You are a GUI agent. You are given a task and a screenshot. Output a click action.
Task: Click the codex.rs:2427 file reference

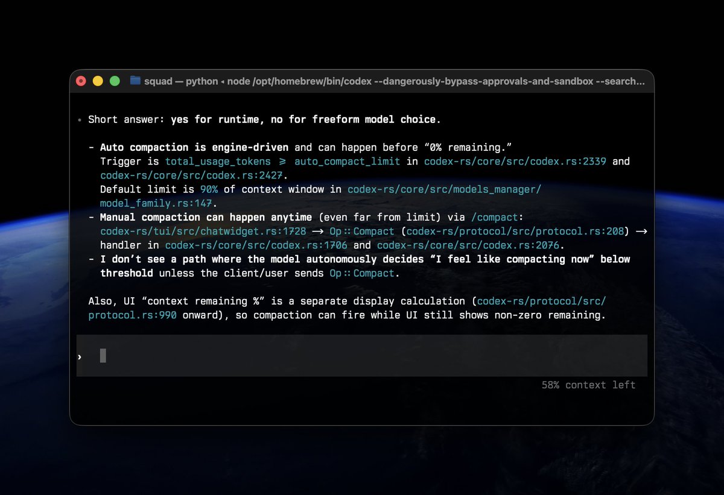190,175
